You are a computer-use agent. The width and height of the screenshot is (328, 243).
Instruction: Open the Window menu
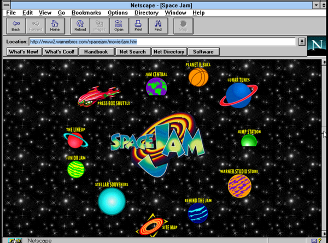[175, 13]
